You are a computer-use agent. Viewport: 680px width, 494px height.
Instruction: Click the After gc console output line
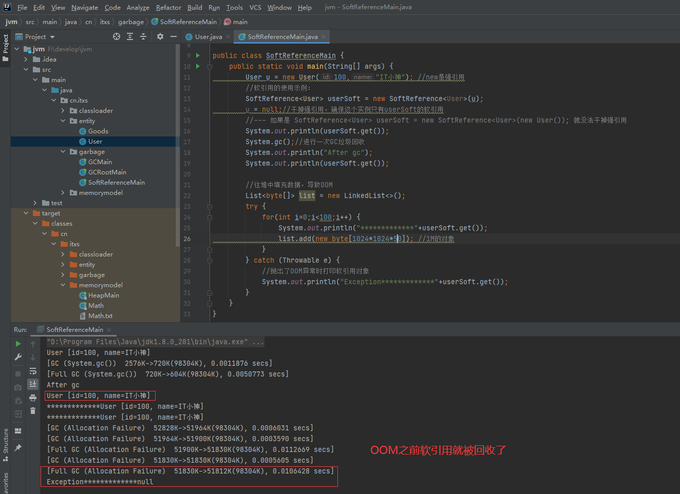(63, 385)
